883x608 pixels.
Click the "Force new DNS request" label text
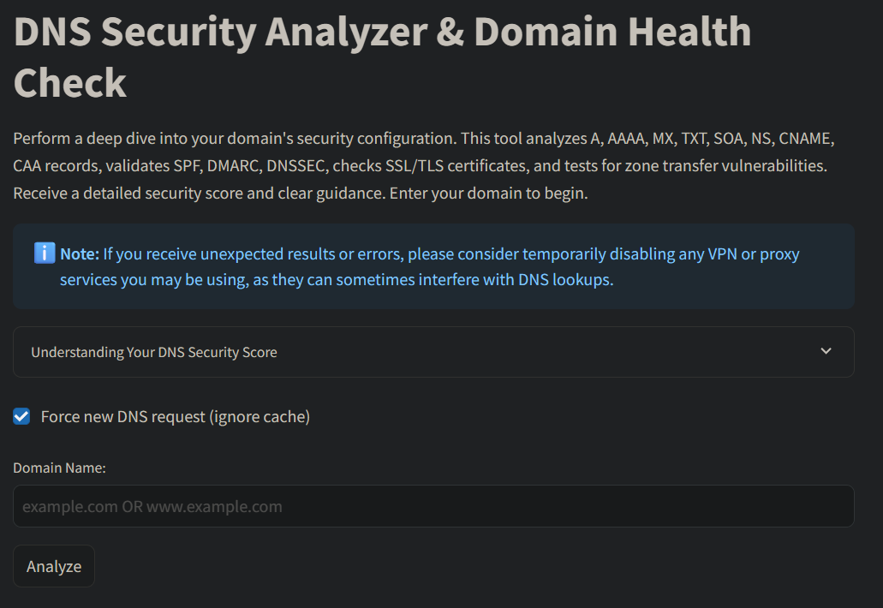click(x=123, y=417)
